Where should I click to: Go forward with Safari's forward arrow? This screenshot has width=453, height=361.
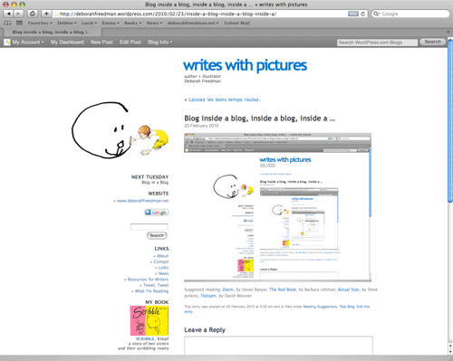(x=19, y=14)
